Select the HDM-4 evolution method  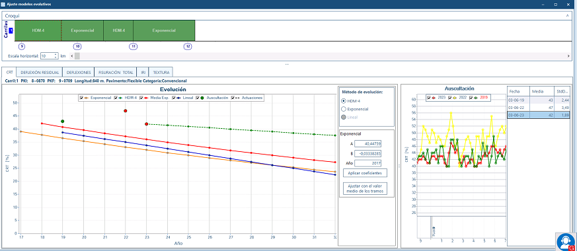click(344, 100)
